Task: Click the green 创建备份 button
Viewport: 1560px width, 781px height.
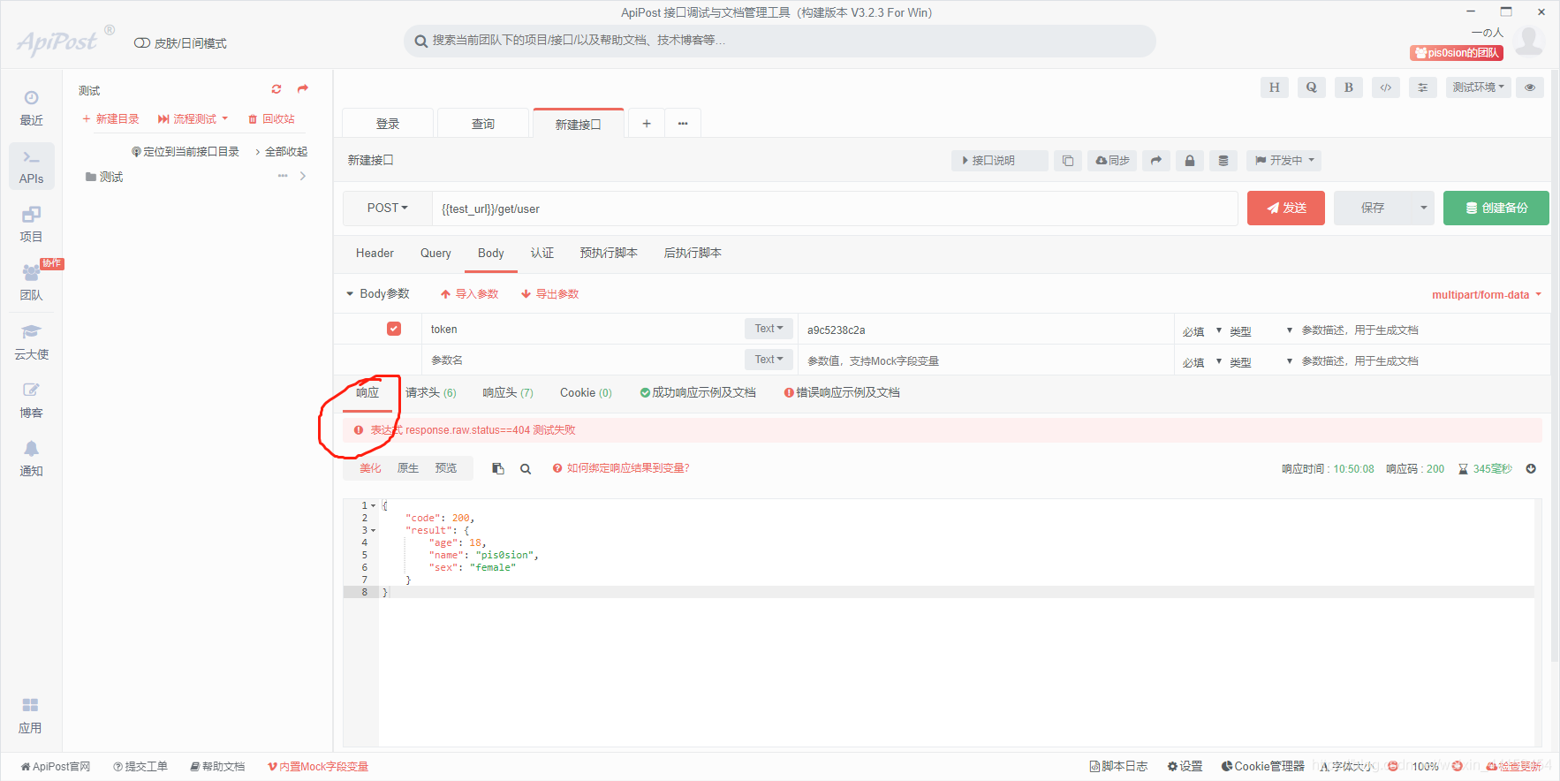Action: (x=1496, y=209)
